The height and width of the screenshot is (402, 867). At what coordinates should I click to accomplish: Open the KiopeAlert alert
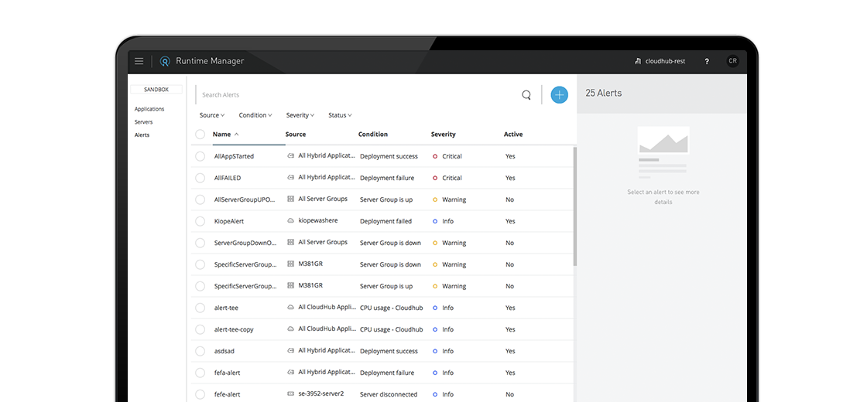229,221
